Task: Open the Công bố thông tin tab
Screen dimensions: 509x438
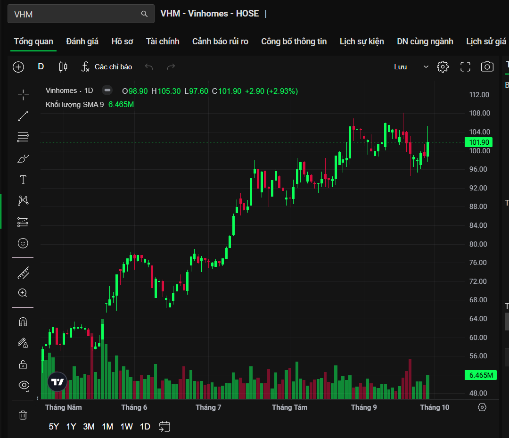Action: click(x=294, y=41)
